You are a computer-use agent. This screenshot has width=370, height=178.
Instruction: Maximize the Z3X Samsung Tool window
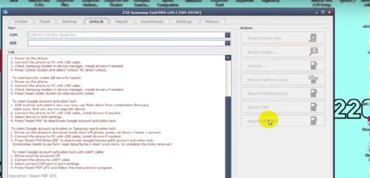[323, 12]
